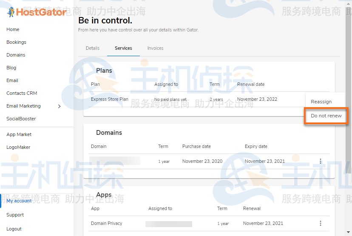Click the domain expiry date November 23, 2021
Image resolution: width=352 pixels, height=236 pixels.
(265, 161)
